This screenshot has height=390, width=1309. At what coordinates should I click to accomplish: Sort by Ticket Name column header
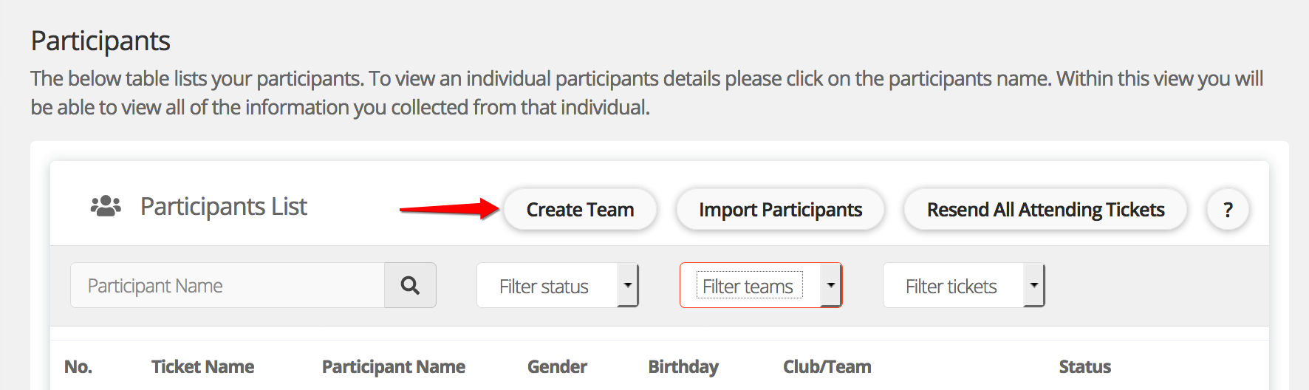tap(202, 366)
